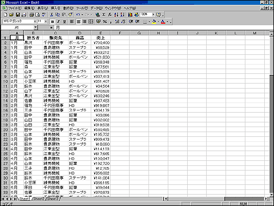Select row 10 header
Viewport: 274px width, 206px height.
pos(5,81)
